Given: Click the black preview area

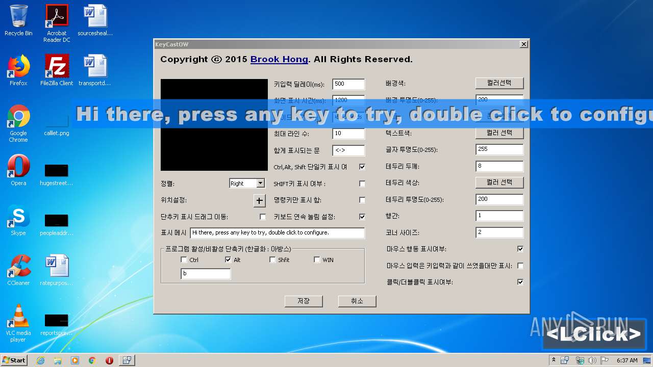Looking at the screenshot, I should pyautogui.click(x=214, y=125).
